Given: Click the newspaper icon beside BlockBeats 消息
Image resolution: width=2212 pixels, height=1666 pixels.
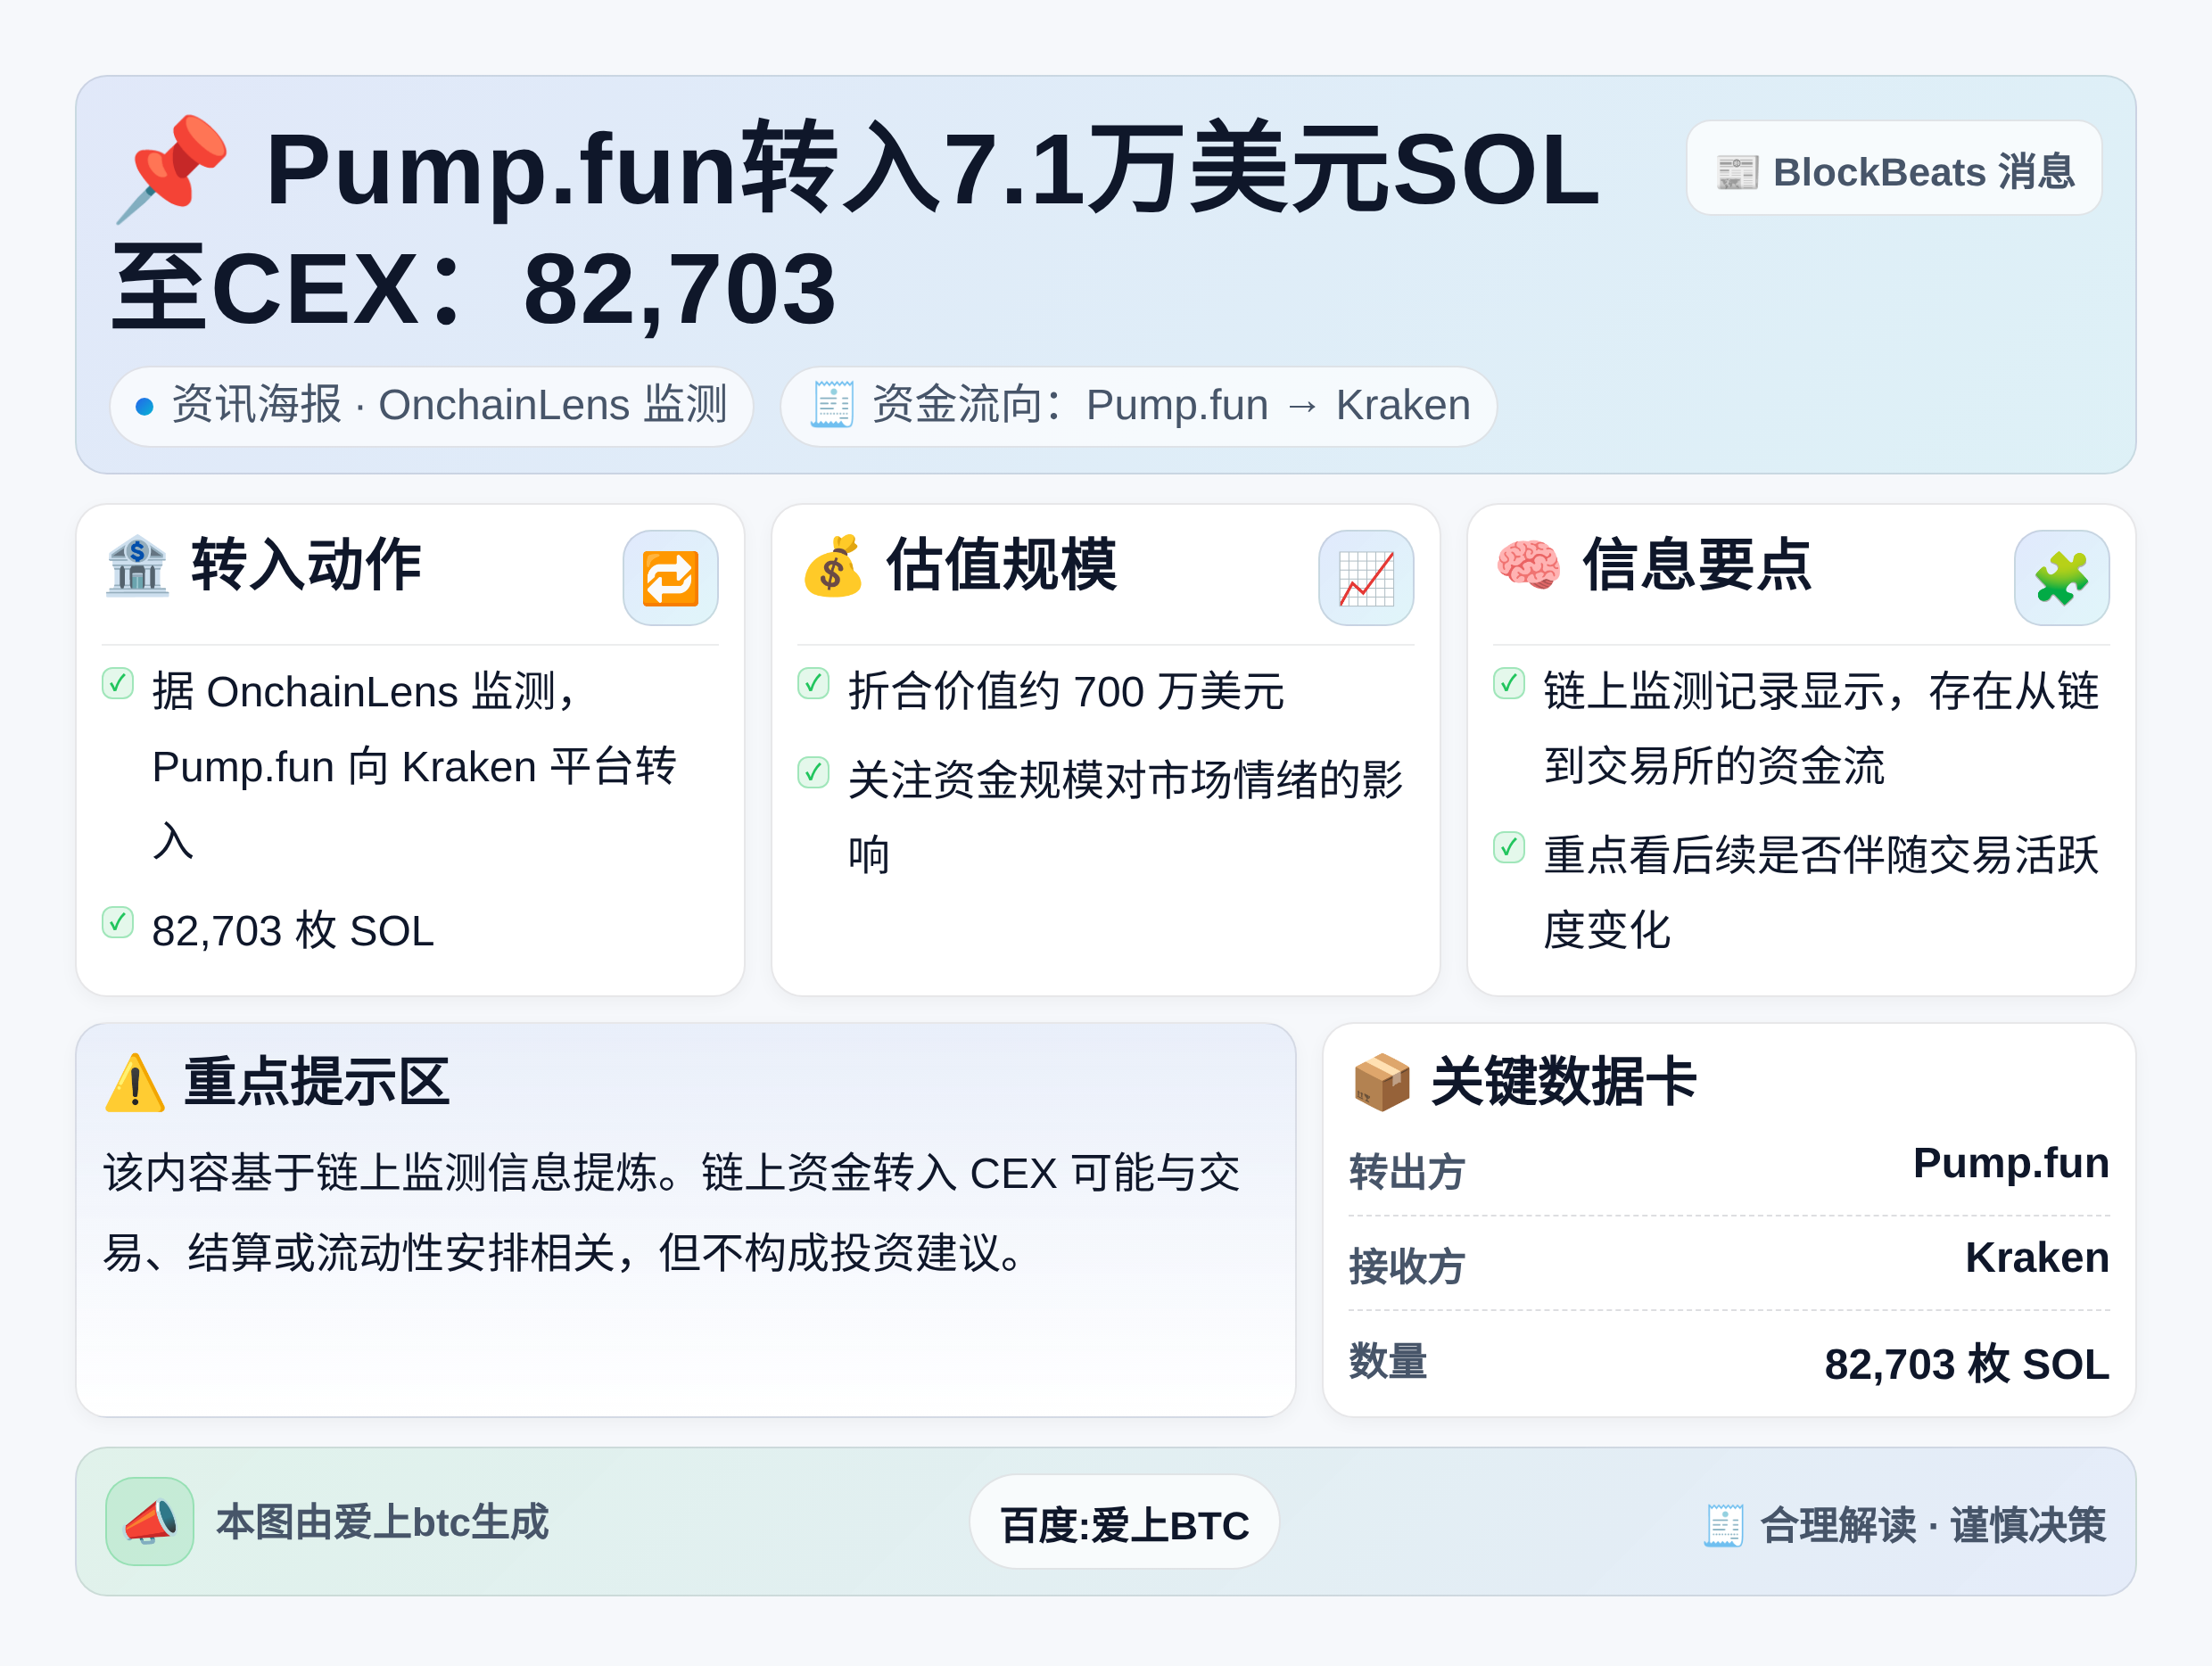Looking at the screenshot, I should (x=1737, y=172).
